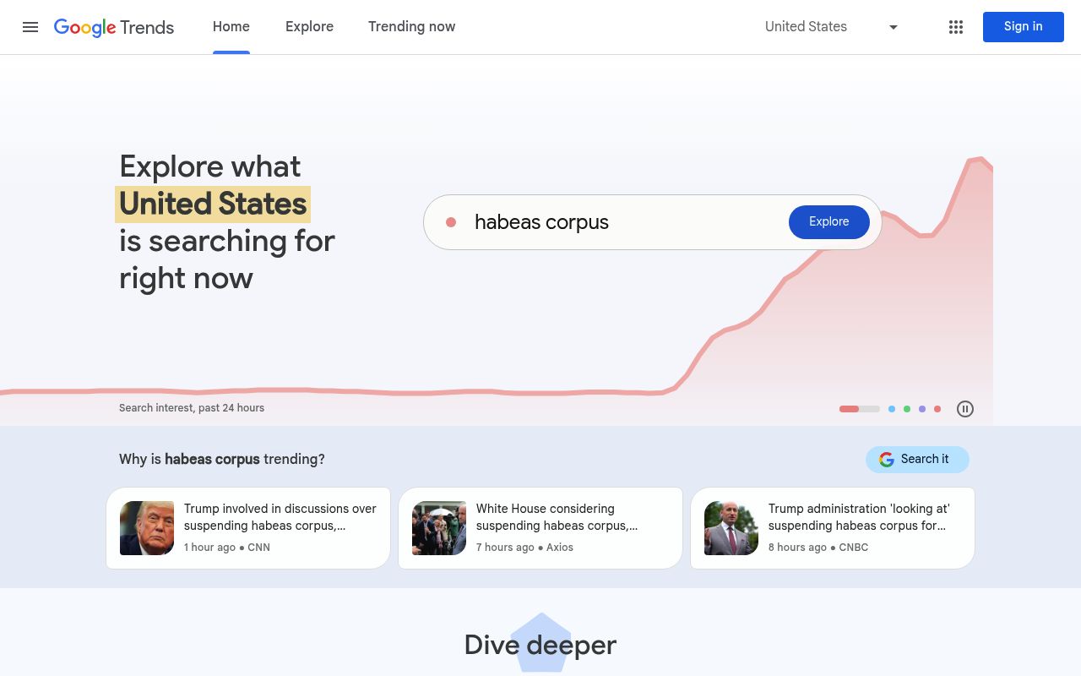This screenshot has width=1081, height=676.
Task: Click the blue Explore button
Action: coord(829,222)
